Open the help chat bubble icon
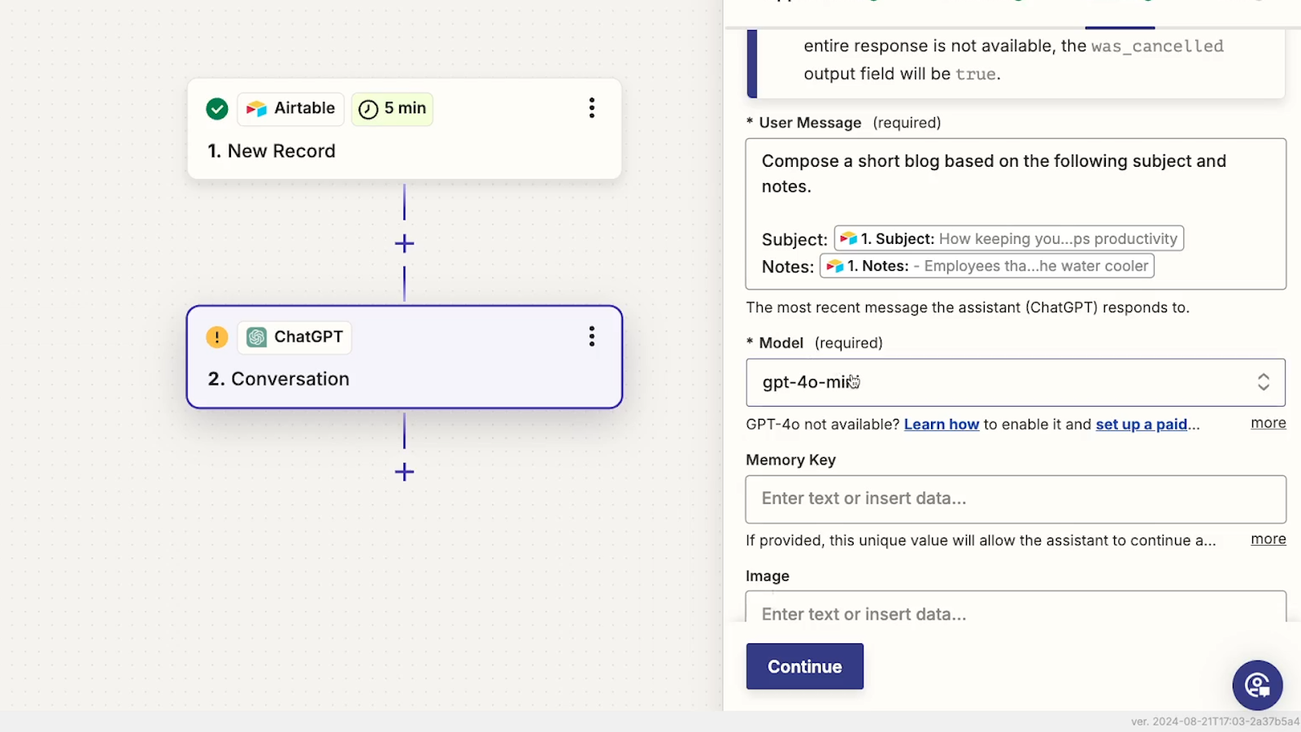 [1257, 685]
